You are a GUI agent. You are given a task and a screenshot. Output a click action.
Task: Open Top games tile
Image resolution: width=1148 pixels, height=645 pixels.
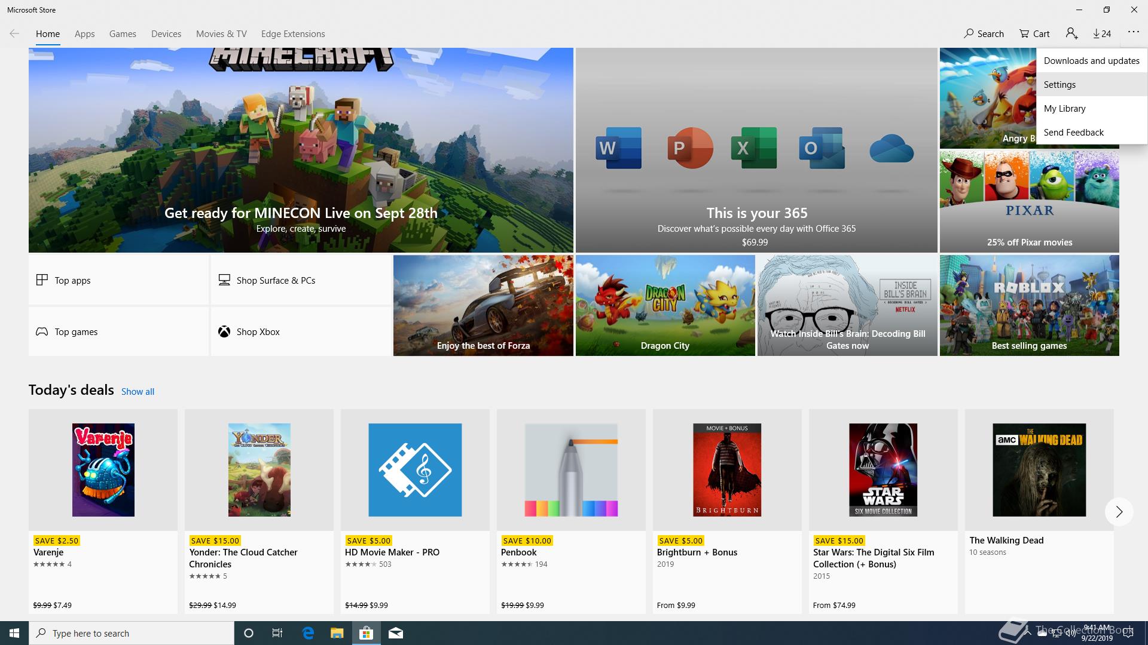coord(118,331)
